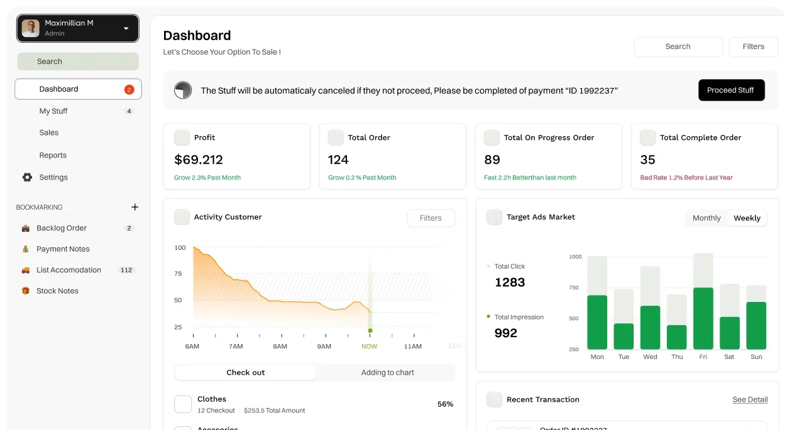Click the sidebar Search field
Screen dimensions: 792x430
click(x=78, y=62)
